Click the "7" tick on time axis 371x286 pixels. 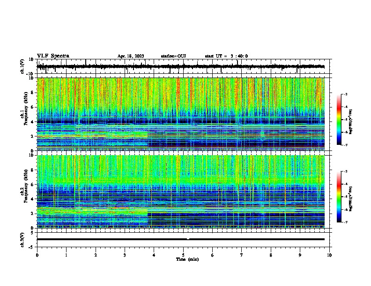click(242, 255)
